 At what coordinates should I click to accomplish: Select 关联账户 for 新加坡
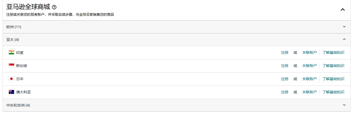click(309, 66)
